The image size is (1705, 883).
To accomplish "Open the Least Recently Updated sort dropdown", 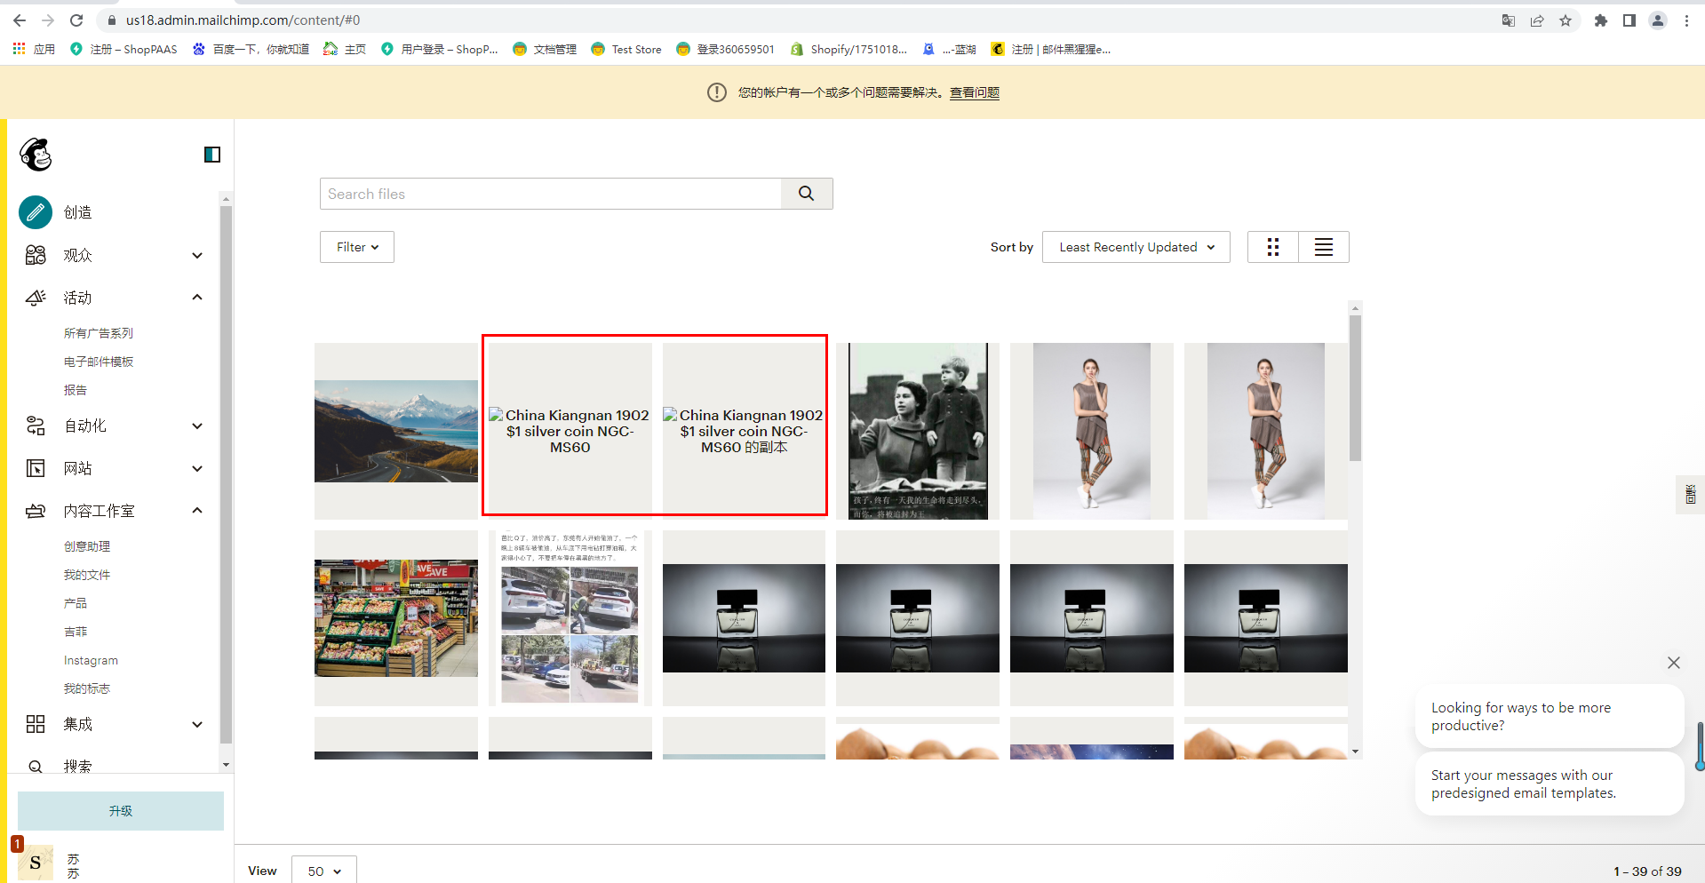I will pos(1135,247).
